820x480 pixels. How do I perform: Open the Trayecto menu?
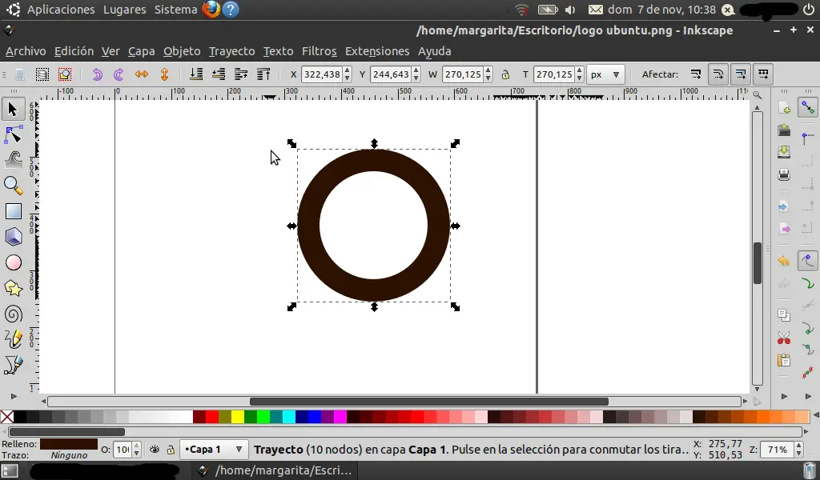(231, 51)
